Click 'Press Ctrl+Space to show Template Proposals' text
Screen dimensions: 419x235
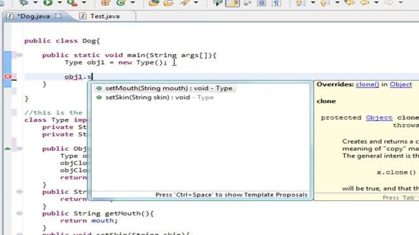(x=231, y=195)
